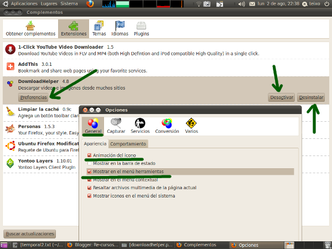Open trash icon in bottom panel
Screen dimensions: 332x249
pos(328,245)
